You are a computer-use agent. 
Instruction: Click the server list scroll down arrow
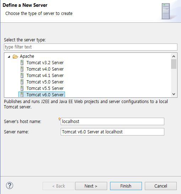pyautogui.click(x=174, y=94)
